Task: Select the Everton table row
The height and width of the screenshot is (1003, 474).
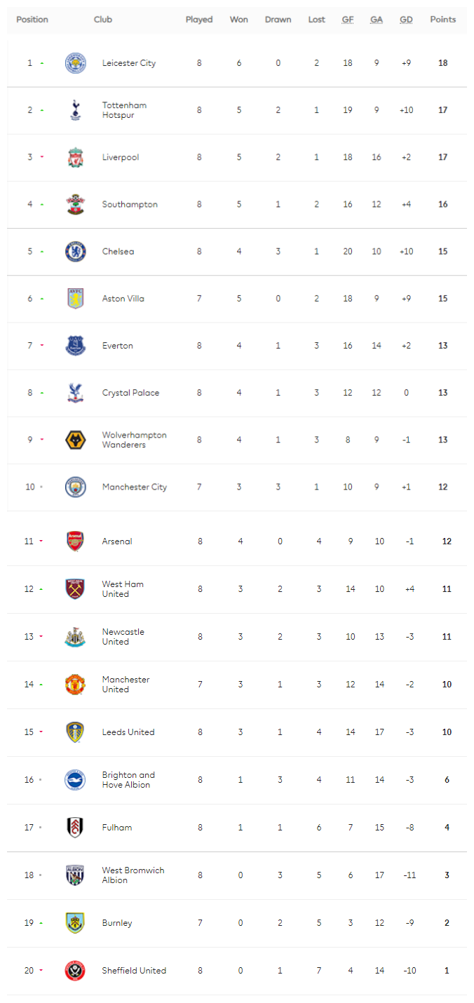Action: (237, 346)
